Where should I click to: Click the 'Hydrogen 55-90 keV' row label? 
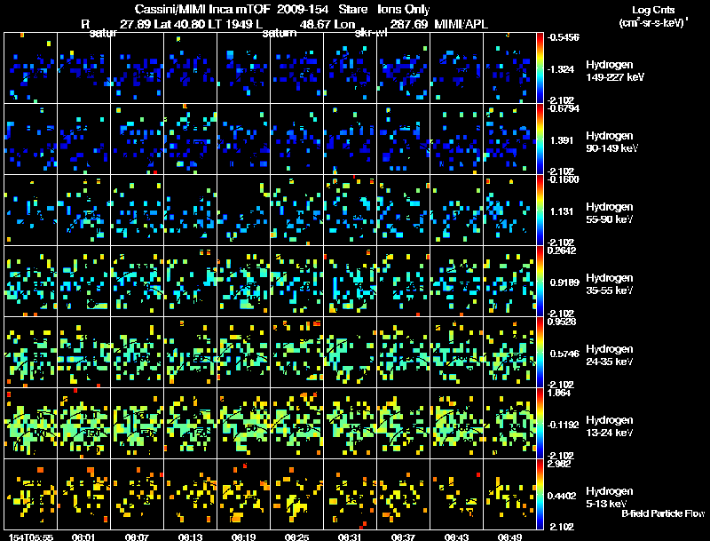[x=610, y=213]
